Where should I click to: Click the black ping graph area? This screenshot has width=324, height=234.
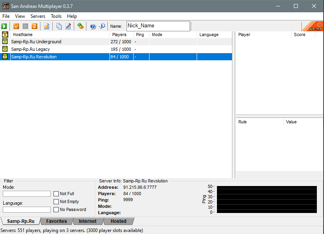[x=267, y=199]
